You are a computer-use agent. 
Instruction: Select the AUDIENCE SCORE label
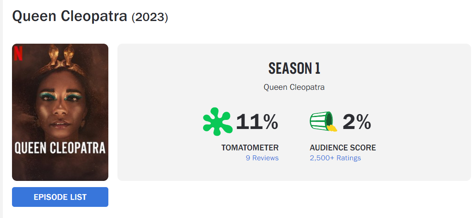(342, 148)
